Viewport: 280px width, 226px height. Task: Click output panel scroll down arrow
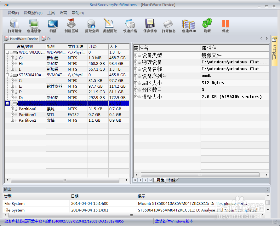point(268,210)
